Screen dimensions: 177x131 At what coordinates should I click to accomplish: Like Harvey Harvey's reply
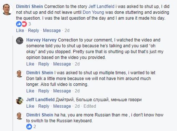tap(30, 64)
